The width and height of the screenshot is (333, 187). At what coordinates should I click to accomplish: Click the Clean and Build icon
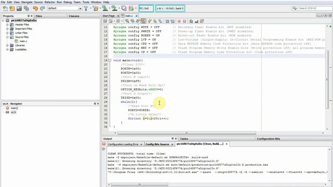[96, 8]
